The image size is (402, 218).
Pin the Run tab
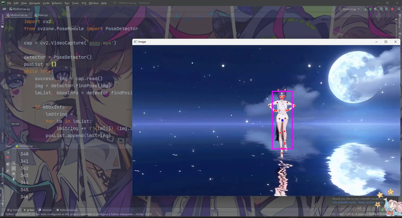[x=7, y=171]
